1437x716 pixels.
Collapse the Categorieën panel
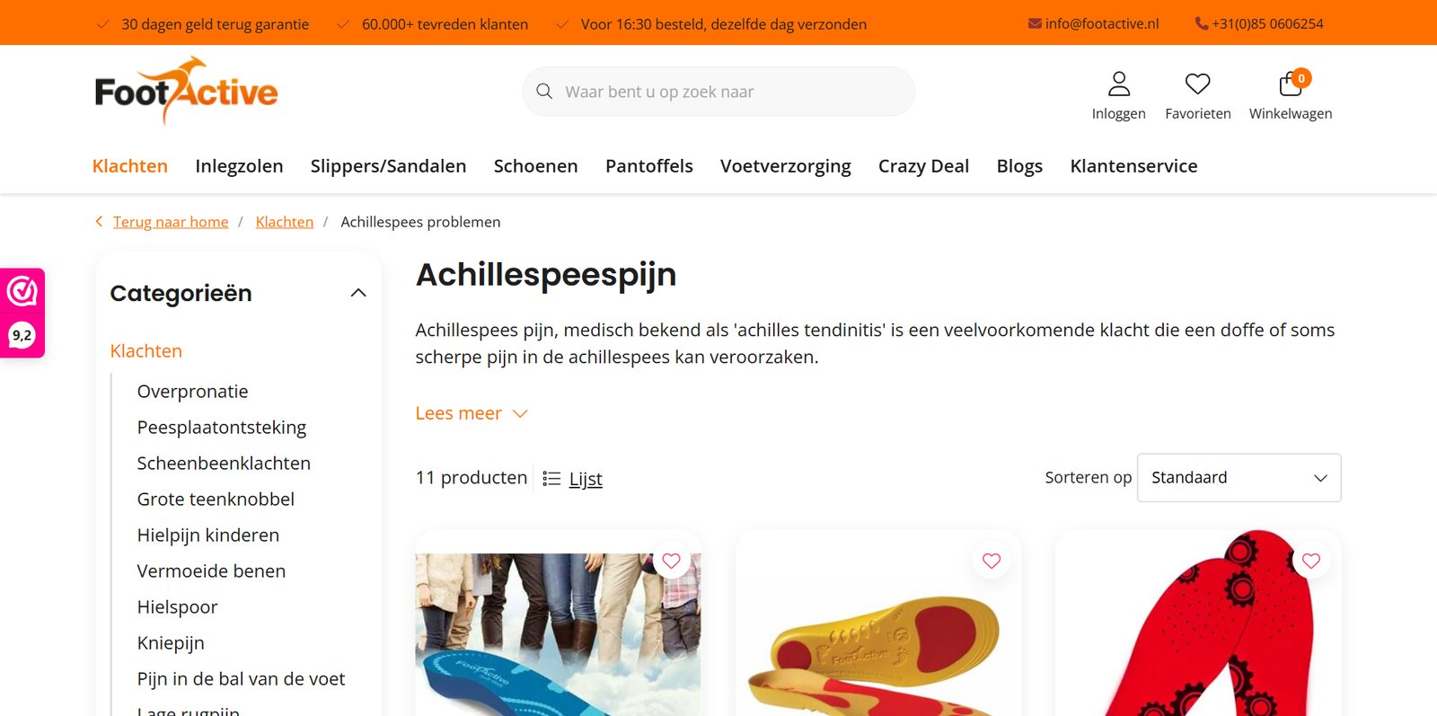click(x=358, y=293)
